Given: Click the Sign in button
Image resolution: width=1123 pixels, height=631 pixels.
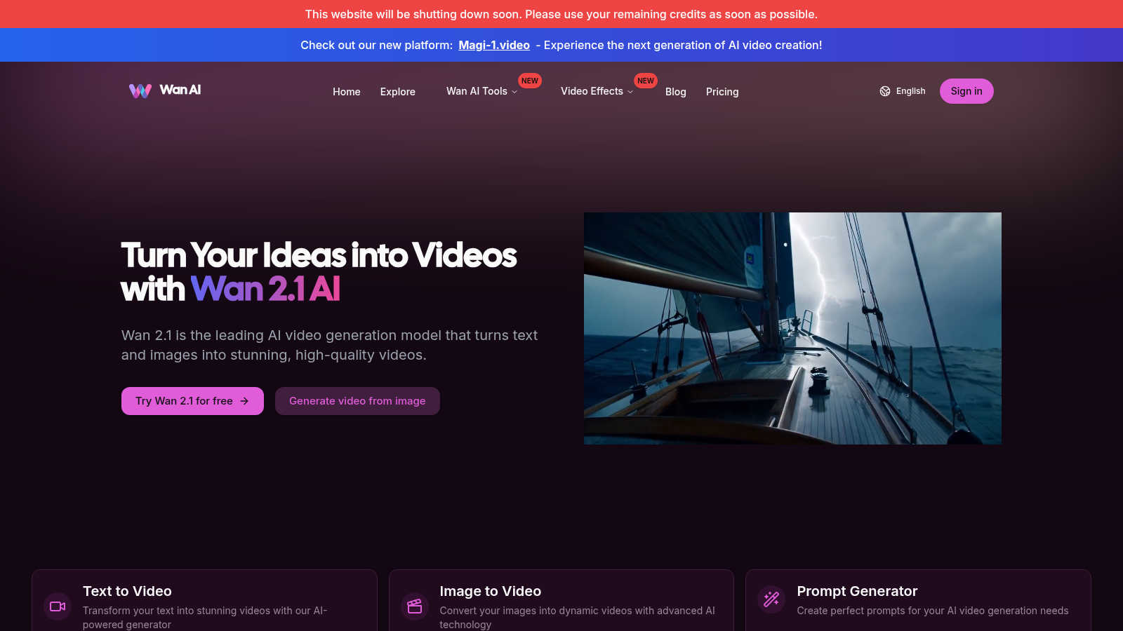Looking at the screenshot, I should (x=966, y=91).
